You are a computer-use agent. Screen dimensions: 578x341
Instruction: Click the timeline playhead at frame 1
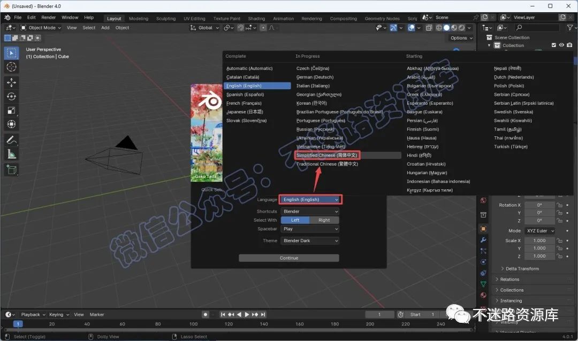click(18, 324)
